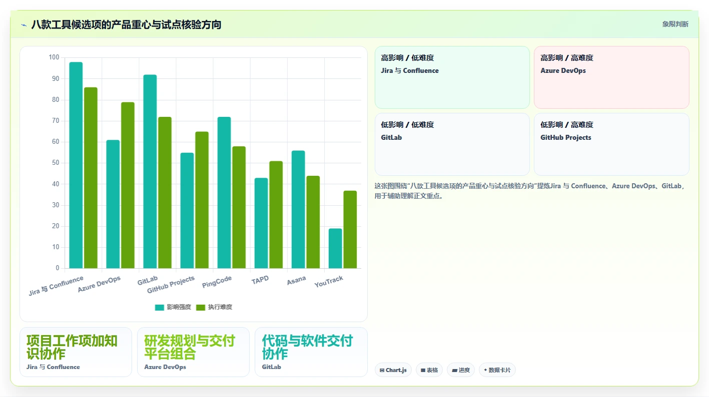Open the 高影响 / 高难度 quadrant card
The image size is (709, 397).
(611, 77)
